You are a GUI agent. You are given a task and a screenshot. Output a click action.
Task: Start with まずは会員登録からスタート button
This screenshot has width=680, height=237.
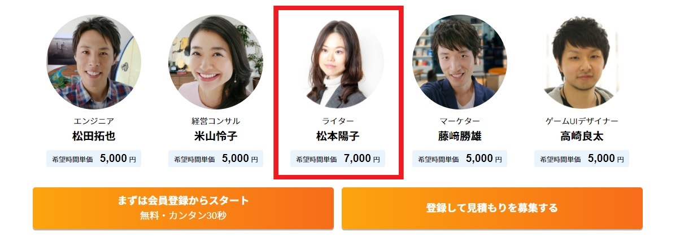(183, 208)
